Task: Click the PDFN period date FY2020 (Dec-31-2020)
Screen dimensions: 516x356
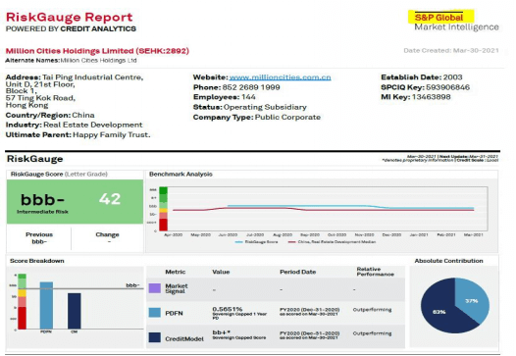Action: (310, 310)
